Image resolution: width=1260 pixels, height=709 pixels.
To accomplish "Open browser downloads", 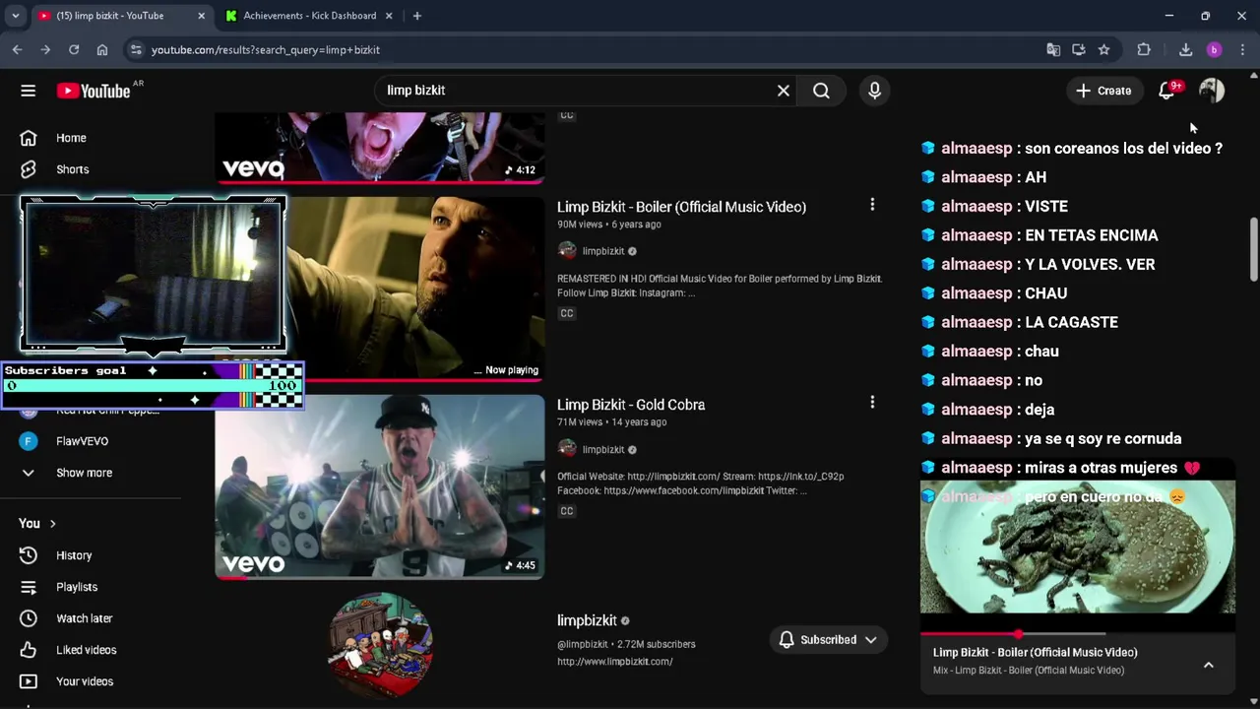I will 1185,49.
